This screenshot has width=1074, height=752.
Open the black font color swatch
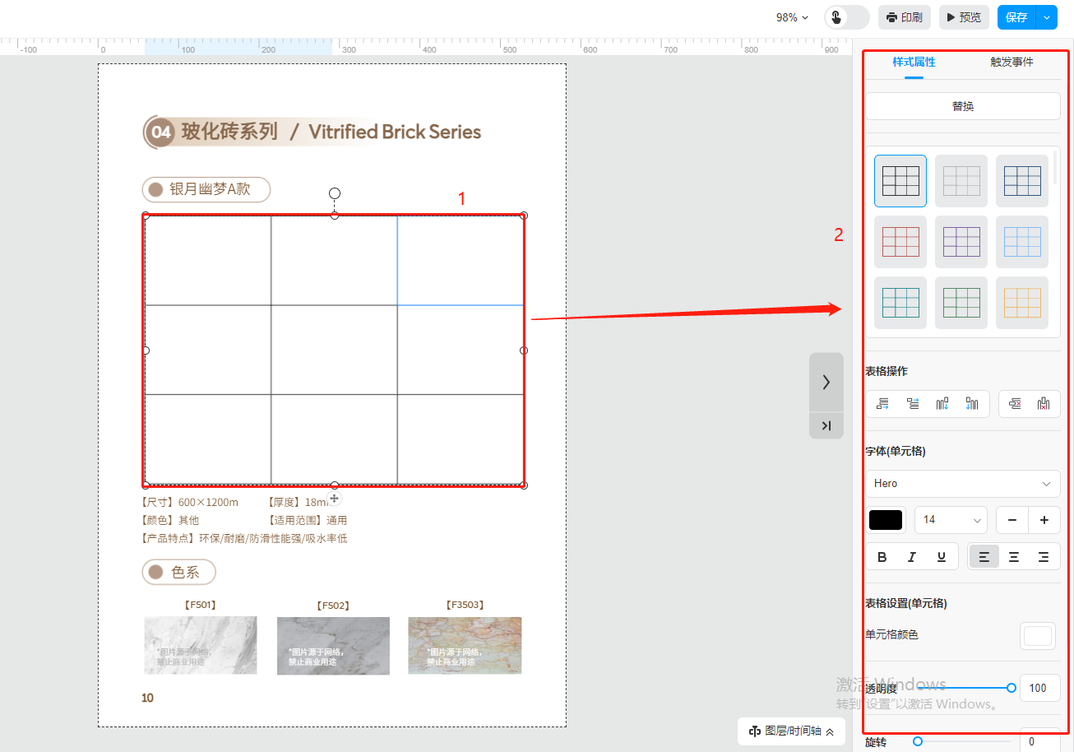886,520
